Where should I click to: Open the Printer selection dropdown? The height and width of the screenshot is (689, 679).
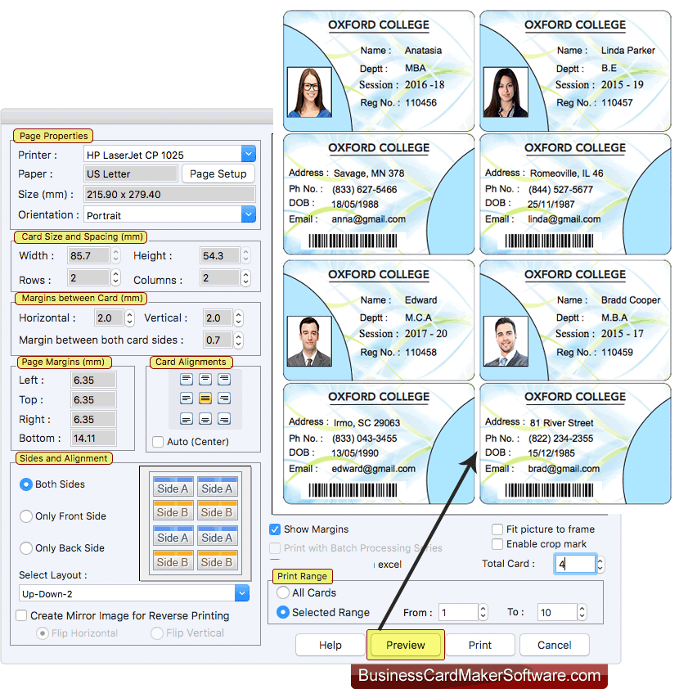click(247, 153)
